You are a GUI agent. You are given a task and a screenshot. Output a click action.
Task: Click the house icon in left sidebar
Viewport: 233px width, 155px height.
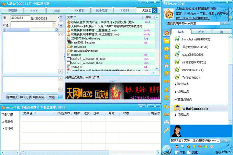coord(167,65)
